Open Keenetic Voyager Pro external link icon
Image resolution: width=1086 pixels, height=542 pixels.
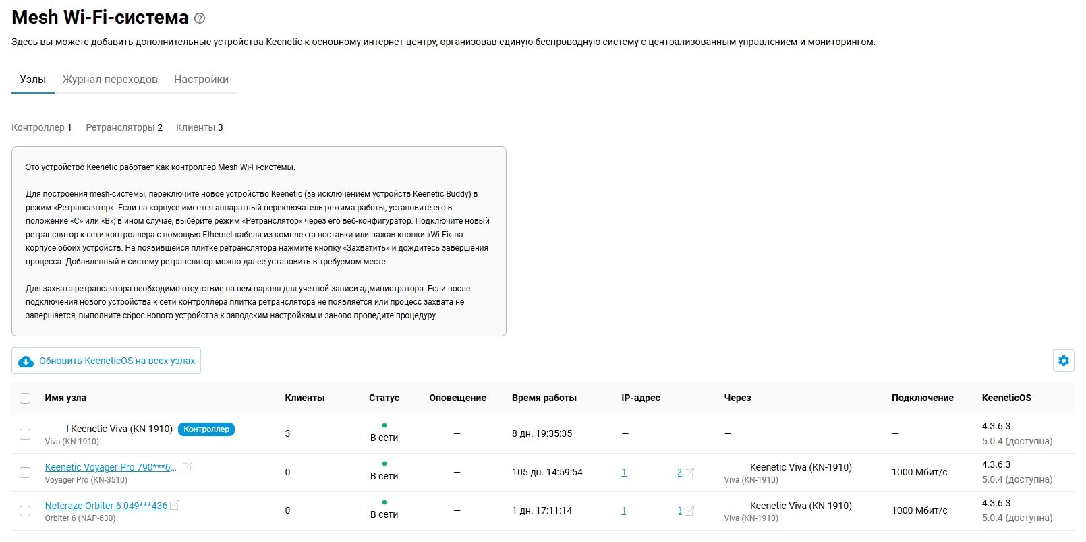tap(188, 466)
